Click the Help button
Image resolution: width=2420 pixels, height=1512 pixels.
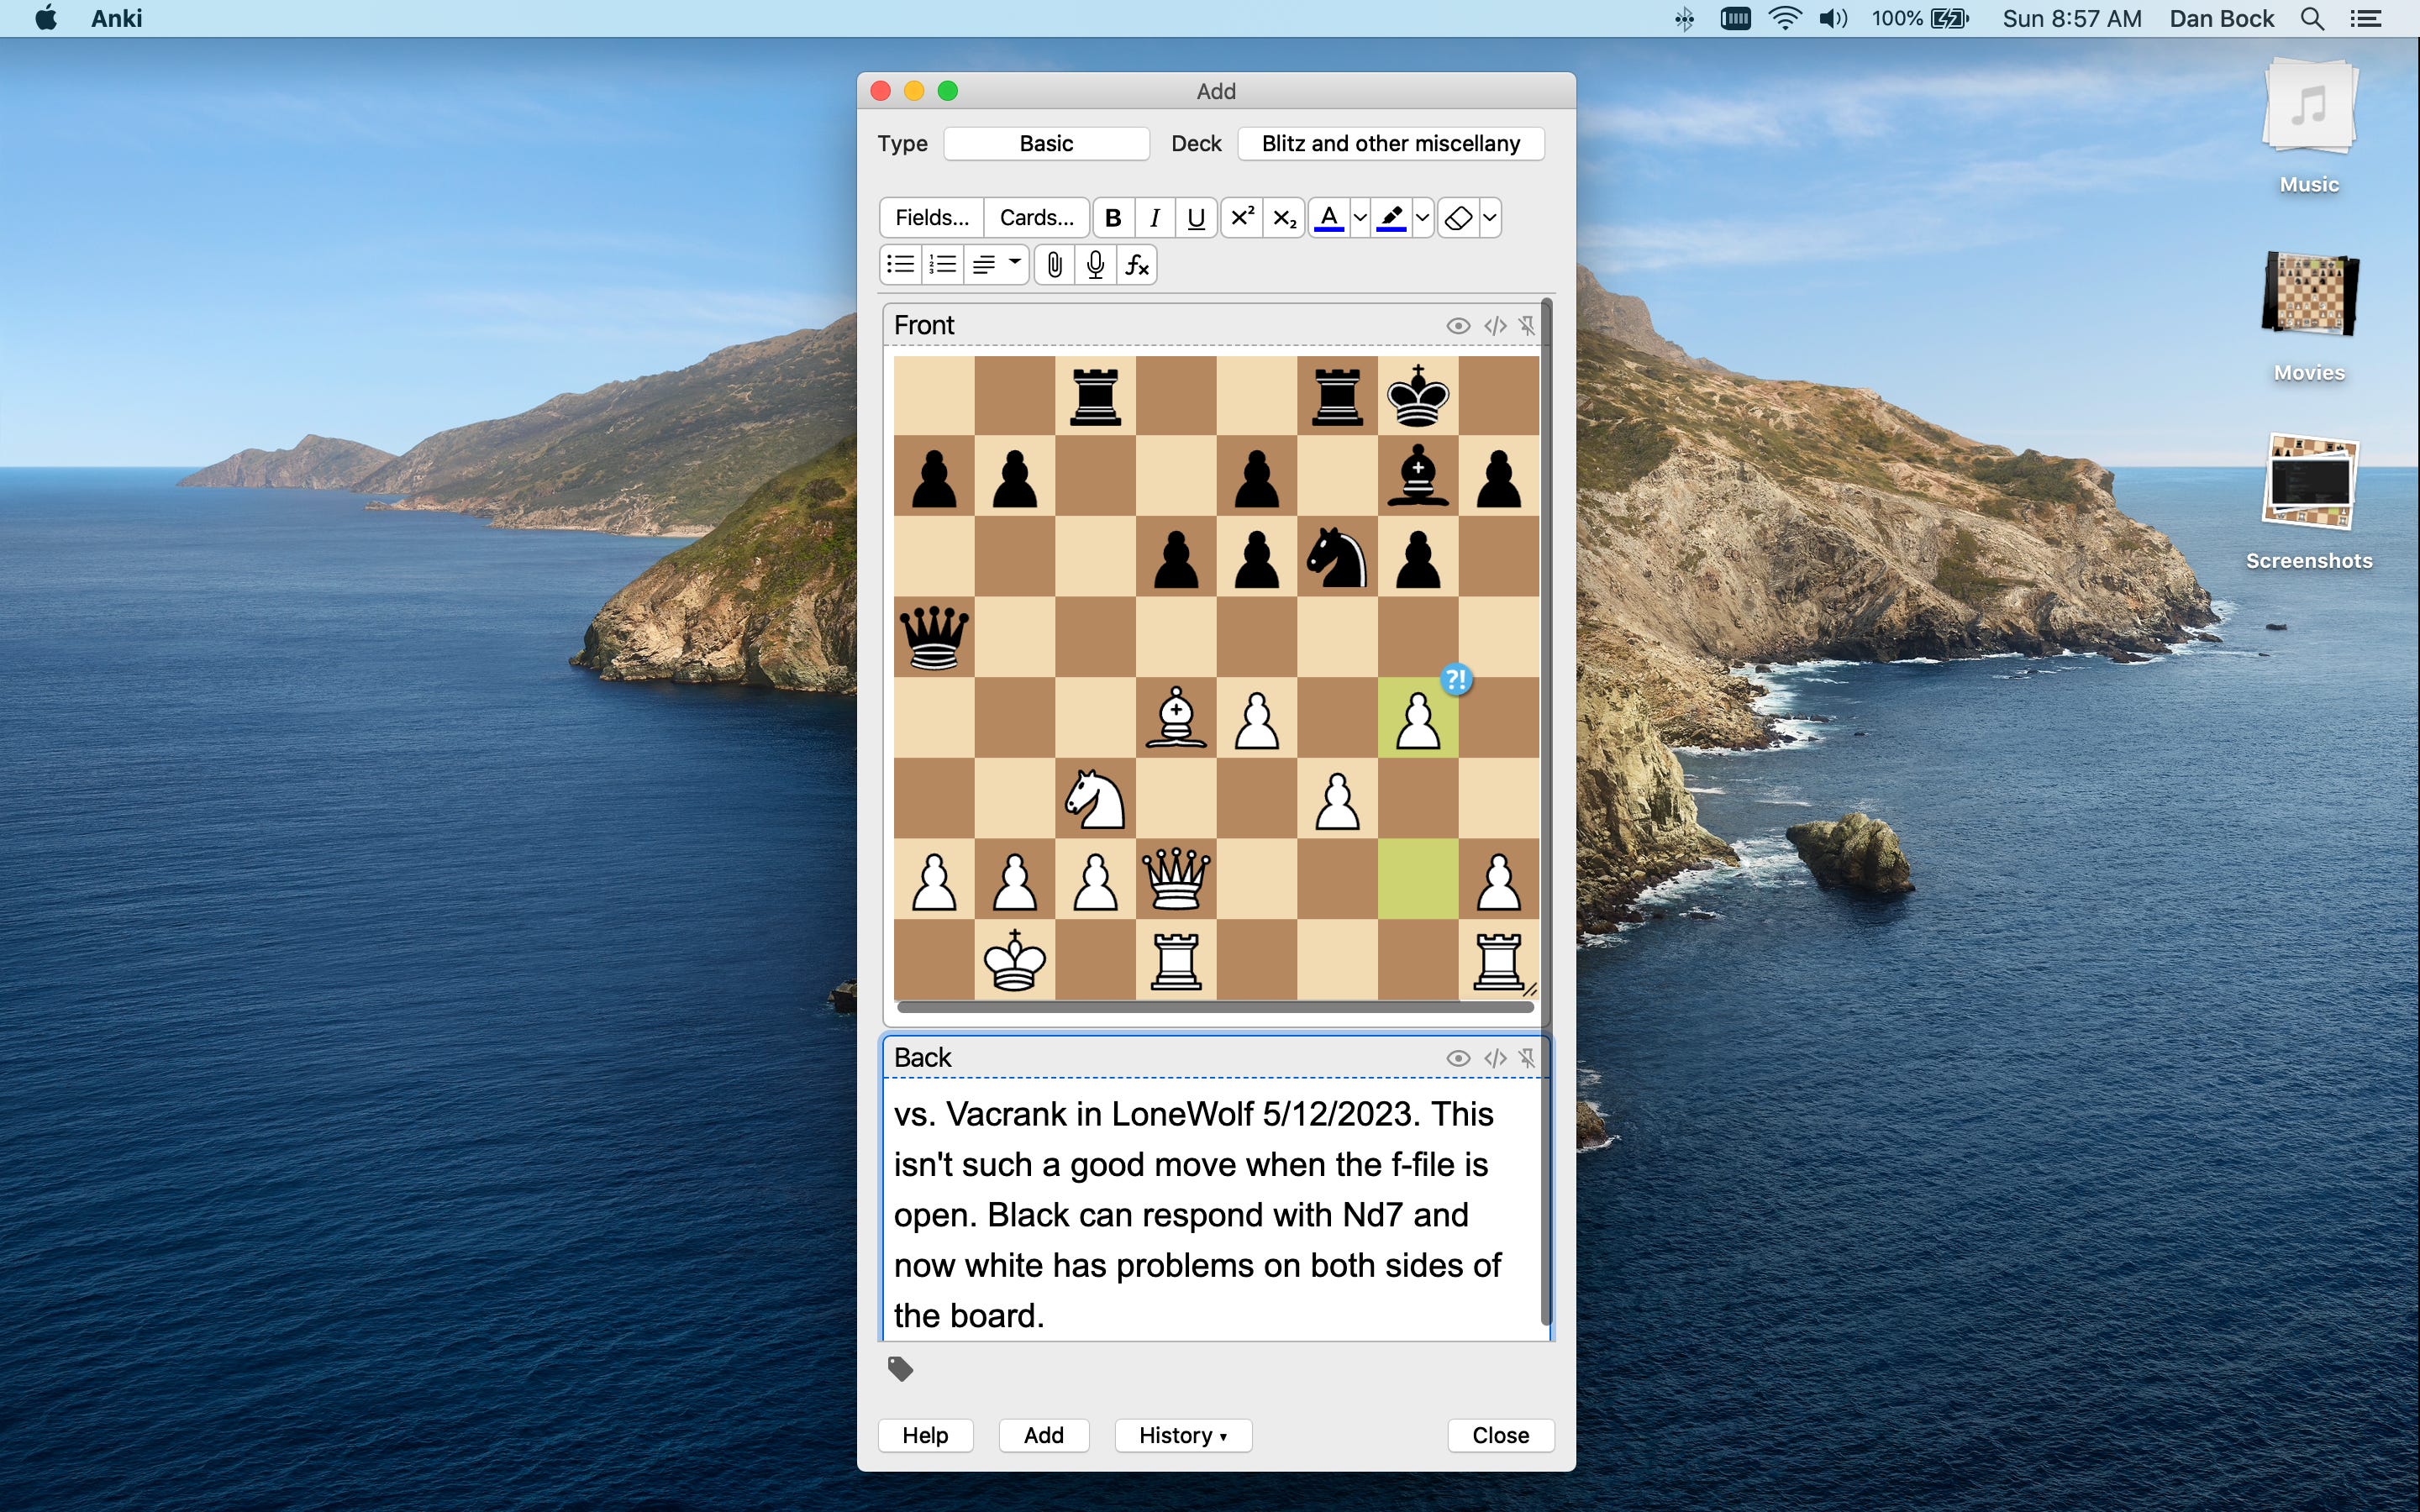925,1434
